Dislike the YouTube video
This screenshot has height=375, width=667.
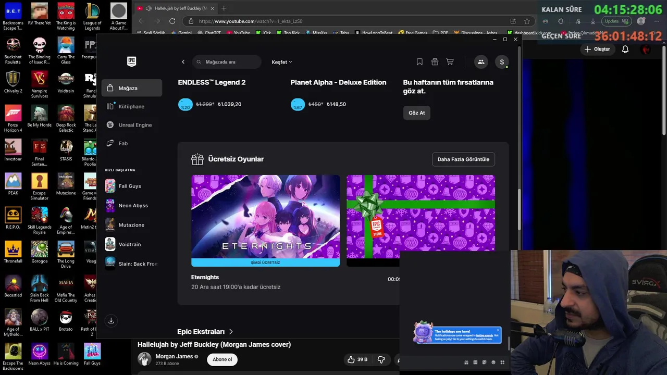coord(381,359)
